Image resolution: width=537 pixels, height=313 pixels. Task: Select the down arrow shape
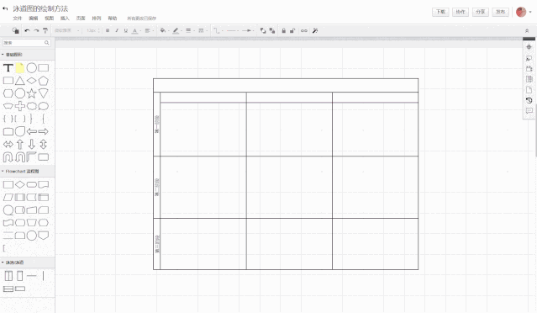[31, 145]
